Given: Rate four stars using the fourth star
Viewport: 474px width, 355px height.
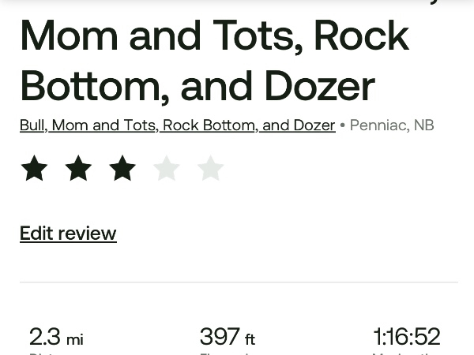Looking at the screenshot, I should coord(166,168).
